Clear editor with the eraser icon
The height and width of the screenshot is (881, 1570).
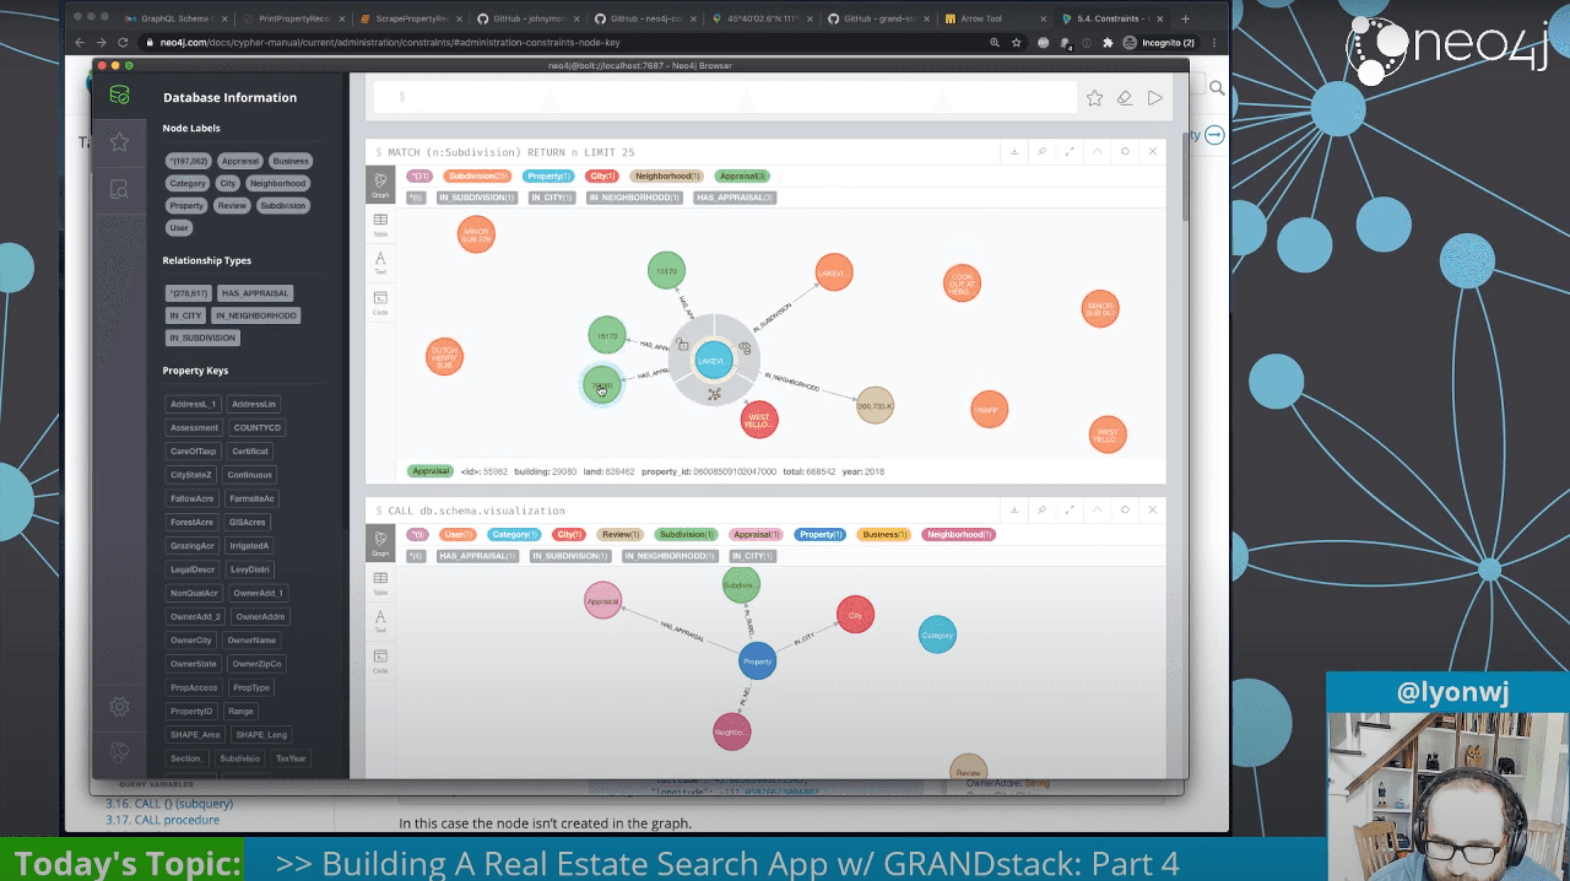1124,98
